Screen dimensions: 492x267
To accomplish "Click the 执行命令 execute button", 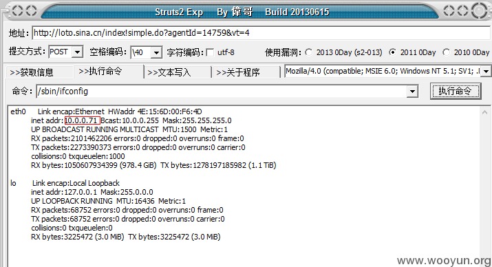I will click(456, 92).
